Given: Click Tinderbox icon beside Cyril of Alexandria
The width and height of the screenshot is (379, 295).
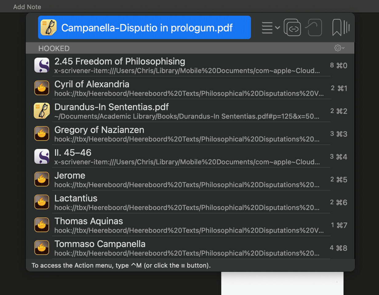Looking at the screenshot, I should click(x=42, y=88).
